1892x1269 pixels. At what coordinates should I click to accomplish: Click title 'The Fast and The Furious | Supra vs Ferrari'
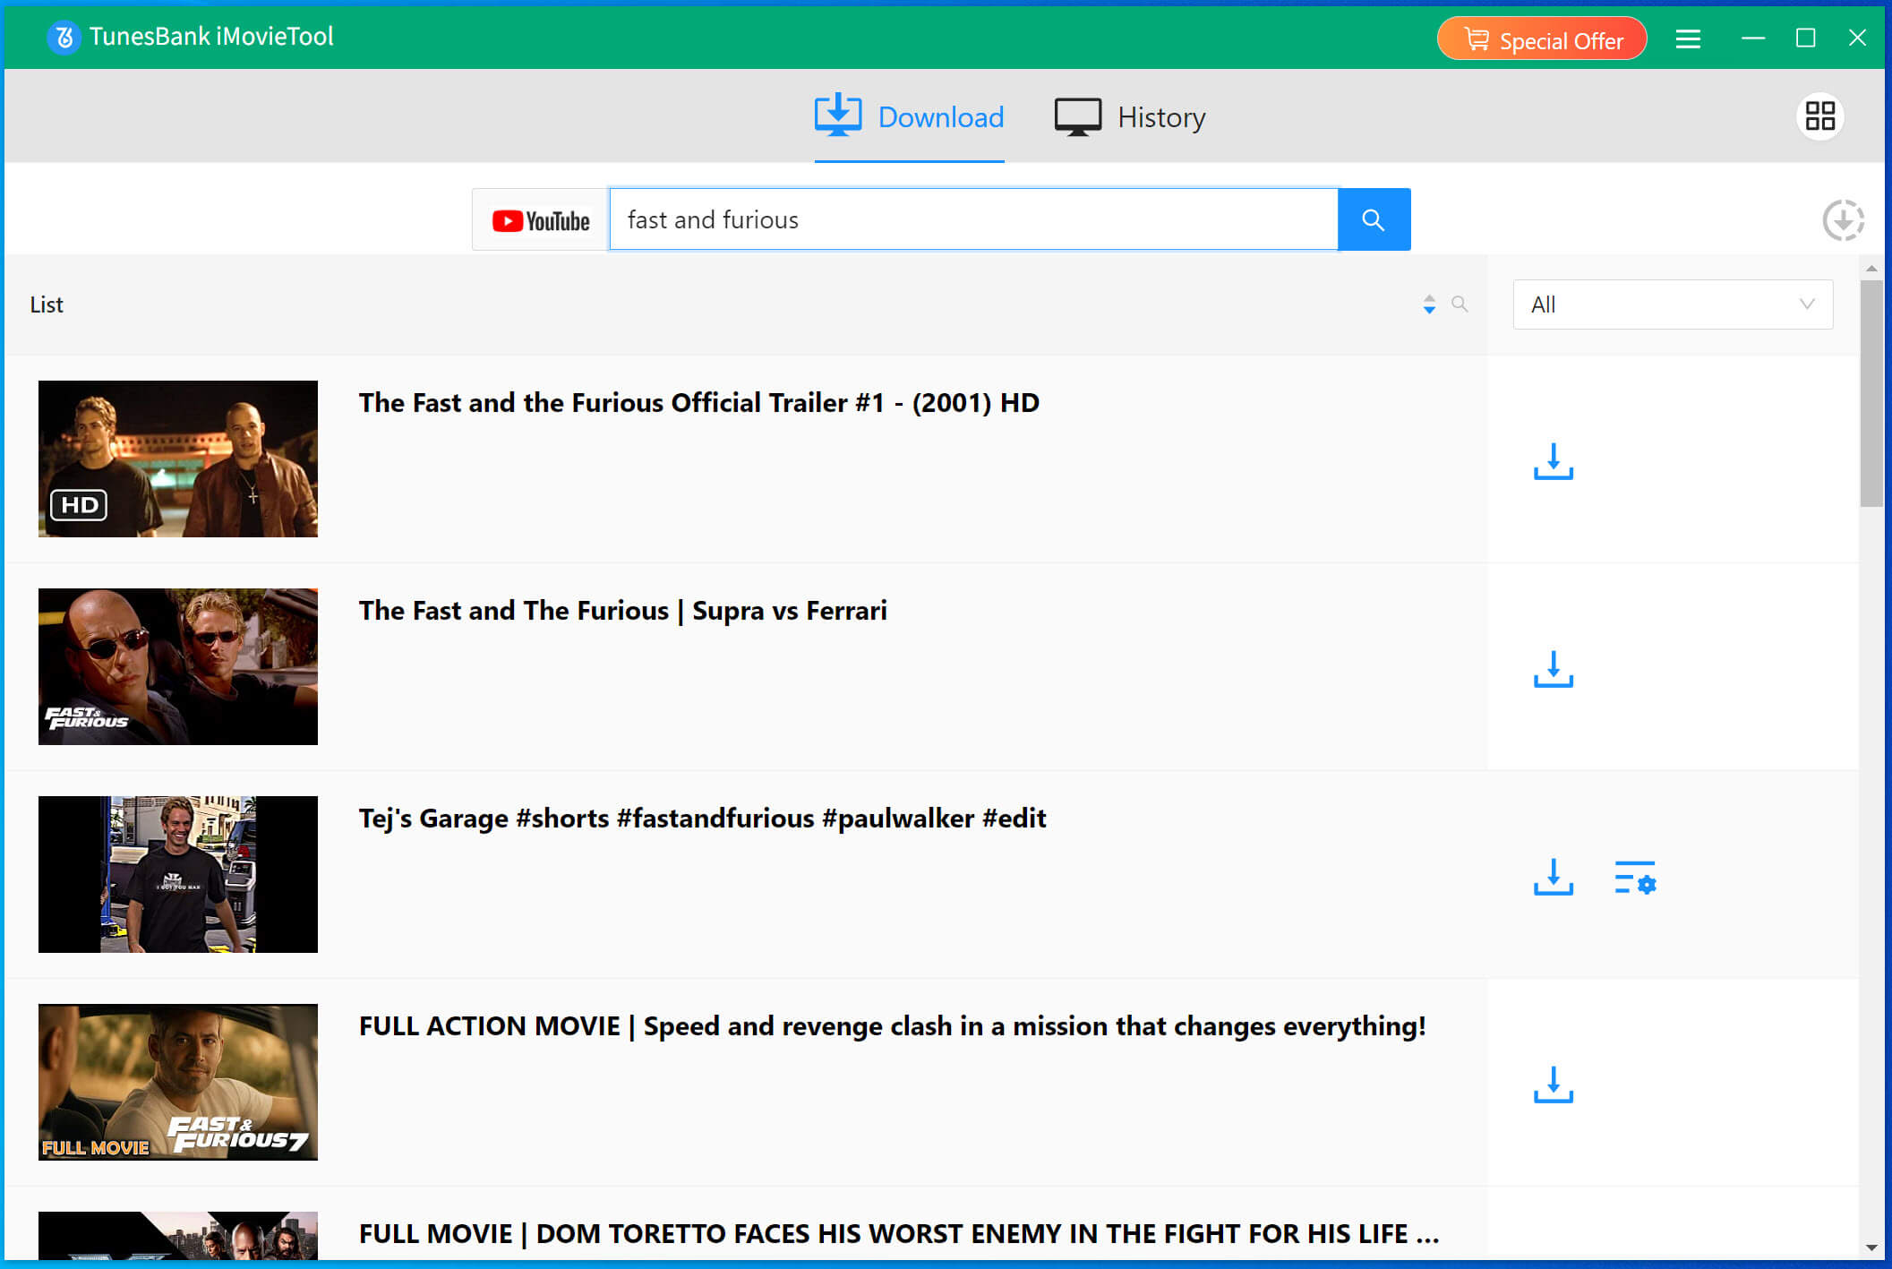coord(623,611)
